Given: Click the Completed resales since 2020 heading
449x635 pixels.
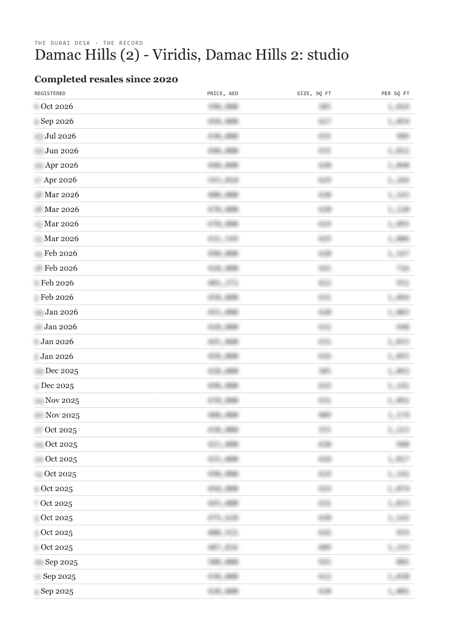Looking at the screenshot, I should pyautogui.click(x=106, y=79).
